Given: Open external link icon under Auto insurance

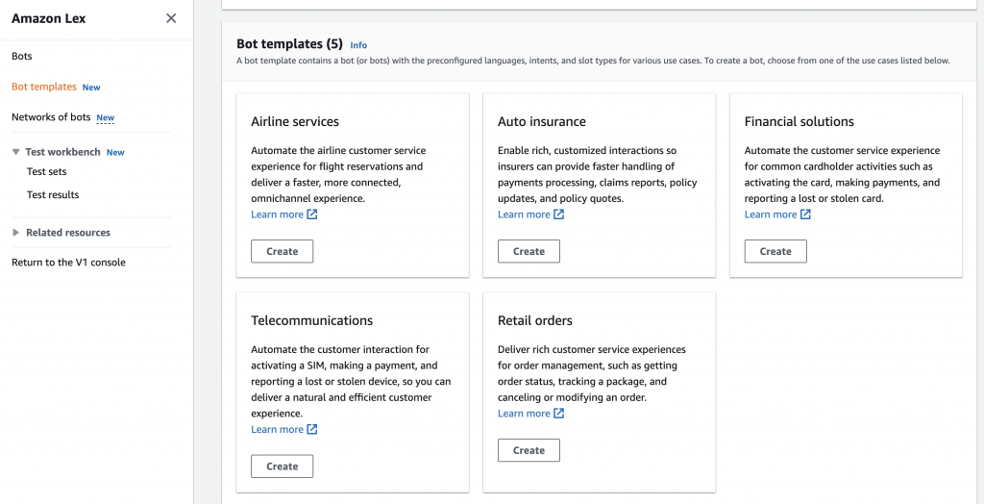Looking at the screenshot, I should coord(559,214).
